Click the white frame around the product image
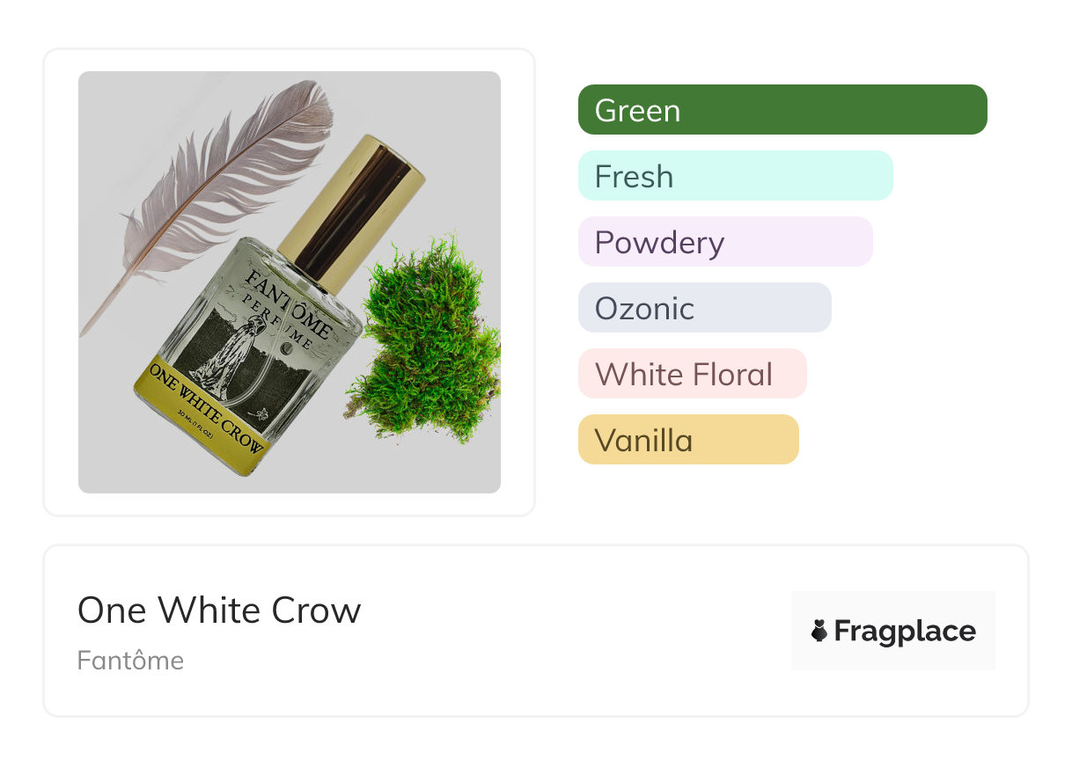 [62, 281]
